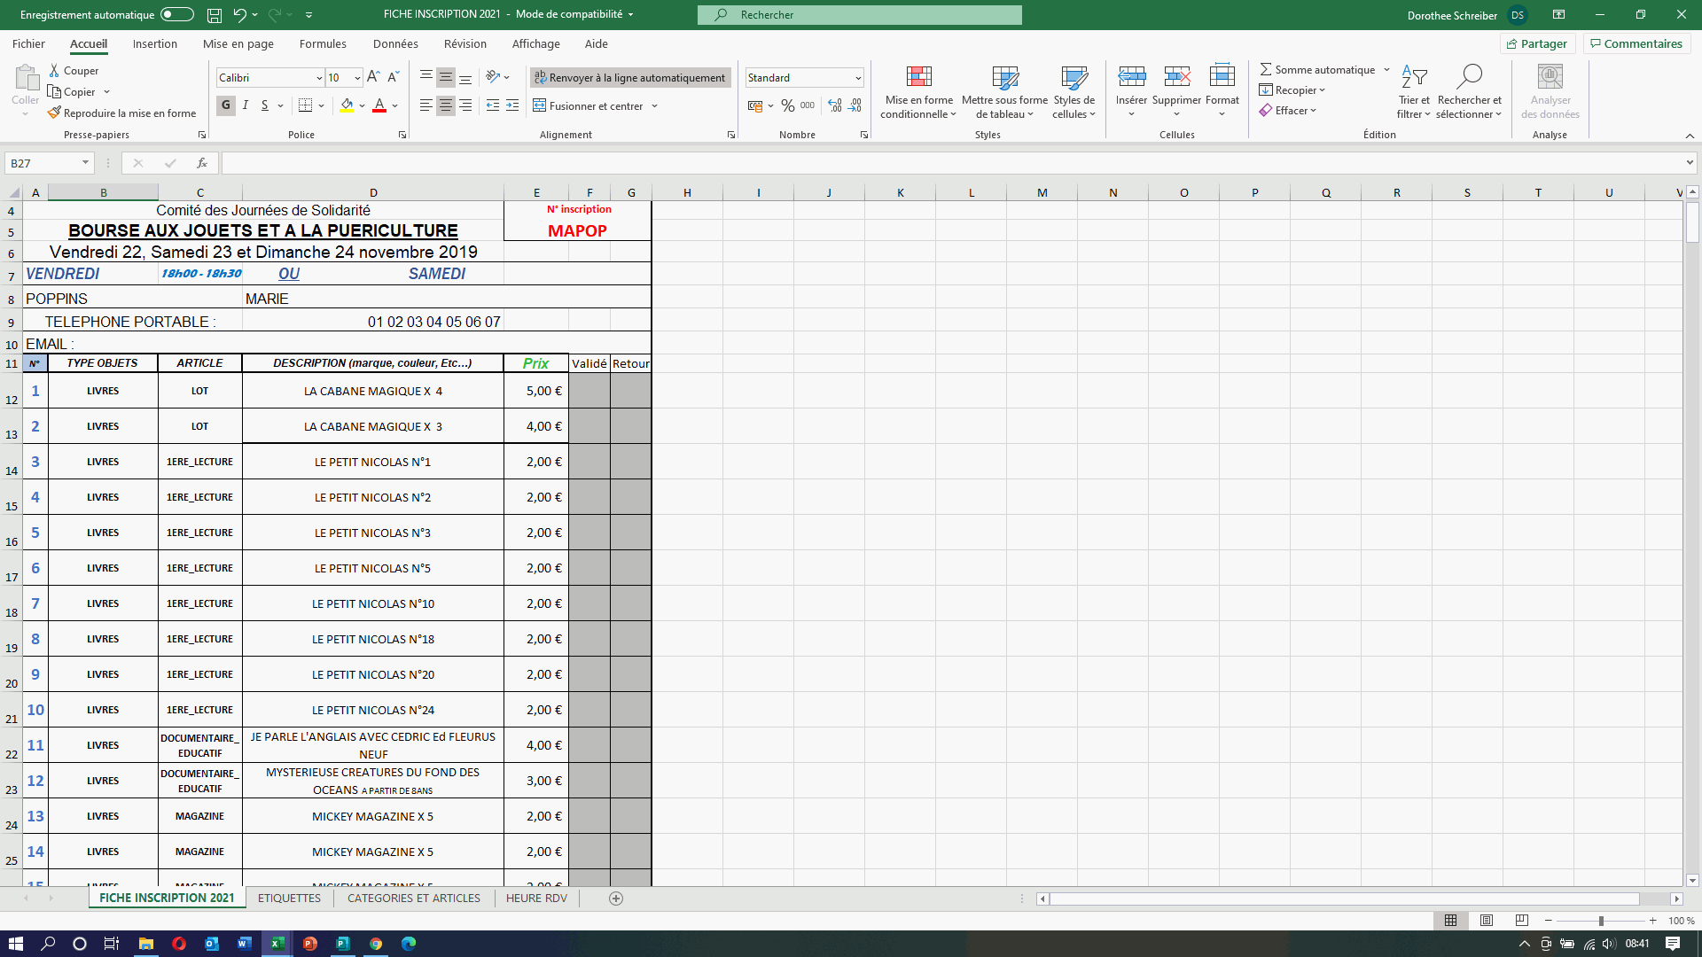The image size is (1702, 957).
Task: Open the Standard number format dropdown
Action: click(858, 78)
